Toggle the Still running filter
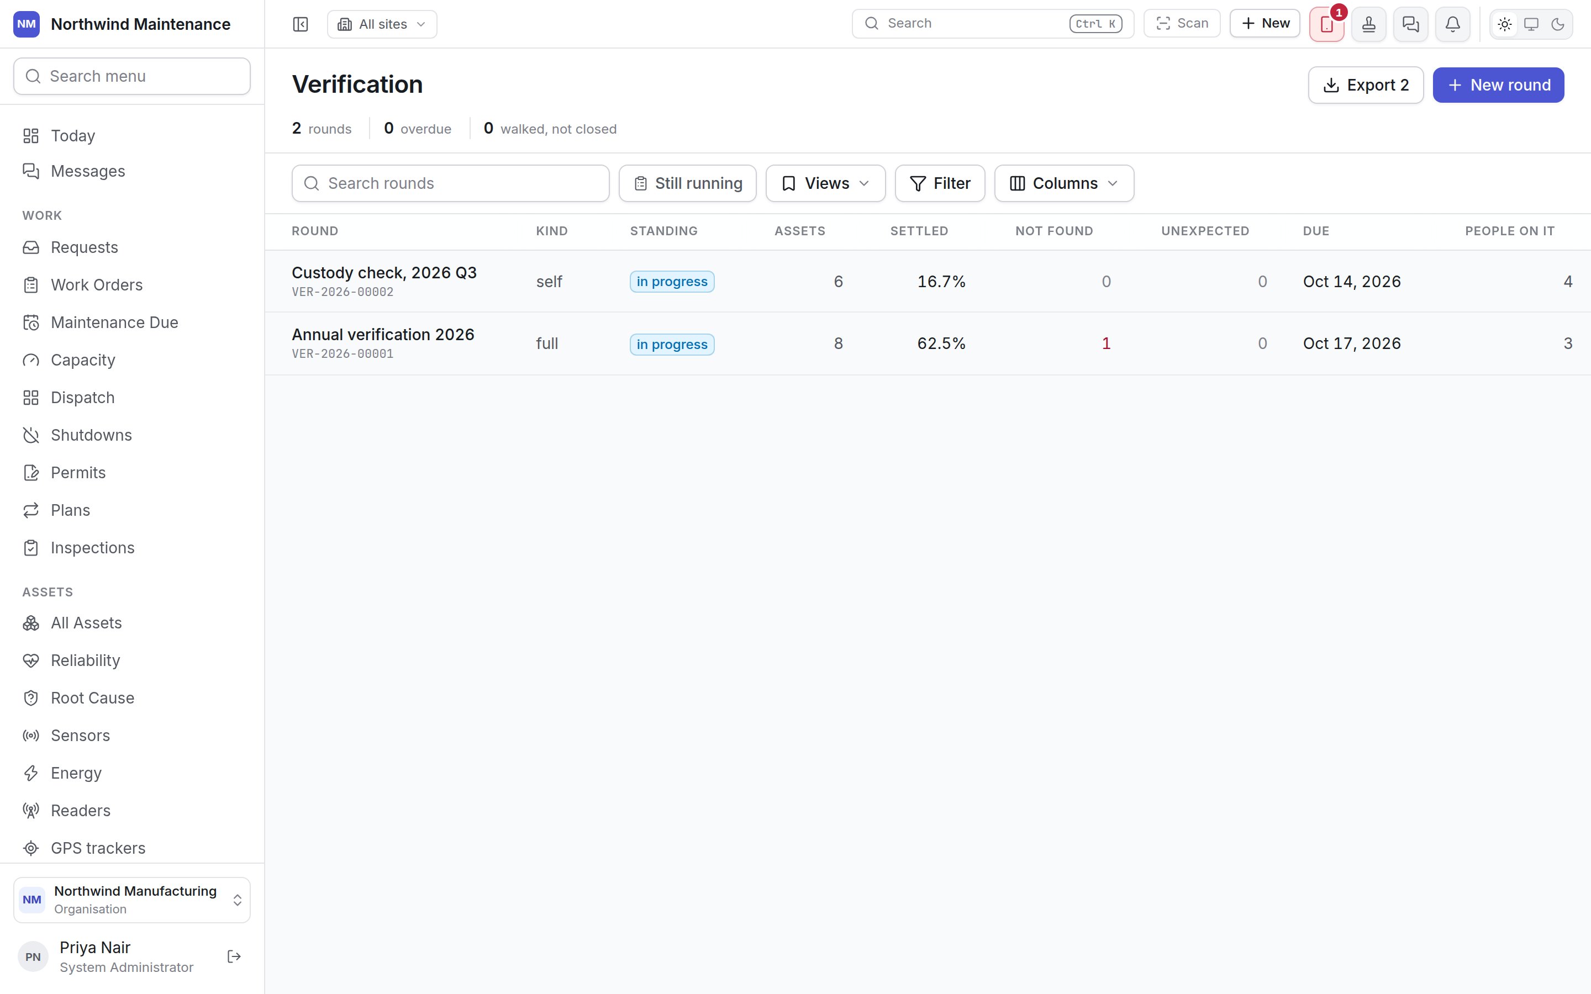 coord(688,183)
